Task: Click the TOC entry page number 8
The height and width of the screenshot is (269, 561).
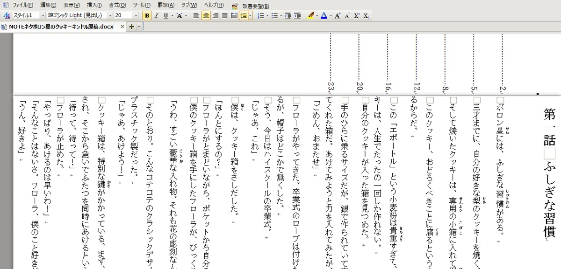Action: point(445,88)
